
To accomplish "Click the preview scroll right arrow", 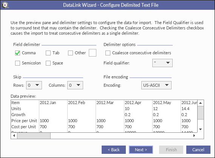I will pyautogui.click(x=194, y=136).
